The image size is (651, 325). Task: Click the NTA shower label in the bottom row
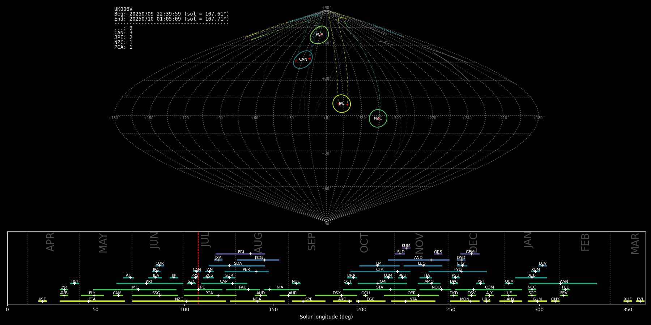click(x=413, y=299)
